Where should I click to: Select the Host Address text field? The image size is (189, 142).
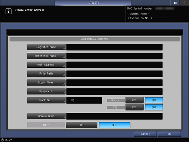point(114,65)
